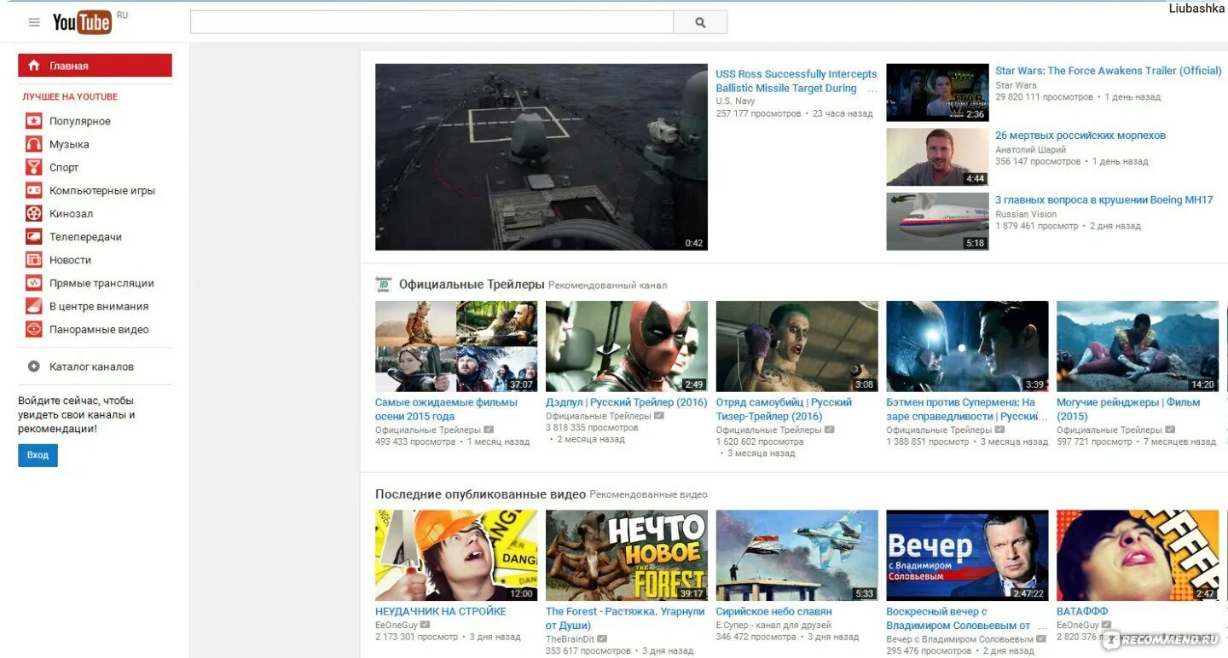This screenshot has width=1228, height=658.
Task: Click the Новости newspaper icon
Action: pyautogui.click(x=33, y=259)
